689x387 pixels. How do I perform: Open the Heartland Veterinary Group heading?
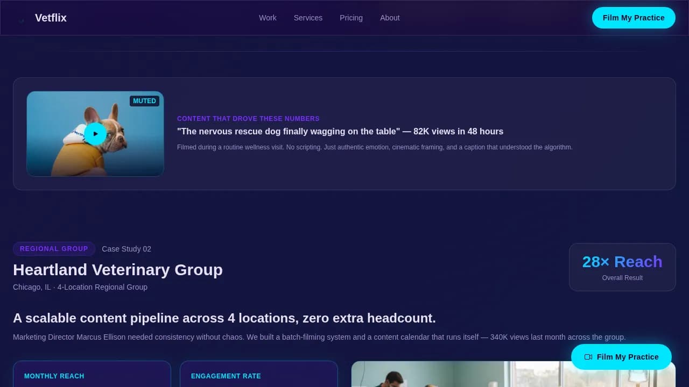point(118,270)
